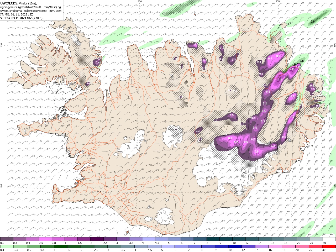Select the violet rain-legend swatch labeled 12
The image size is (336, 252).
point(248,246)
